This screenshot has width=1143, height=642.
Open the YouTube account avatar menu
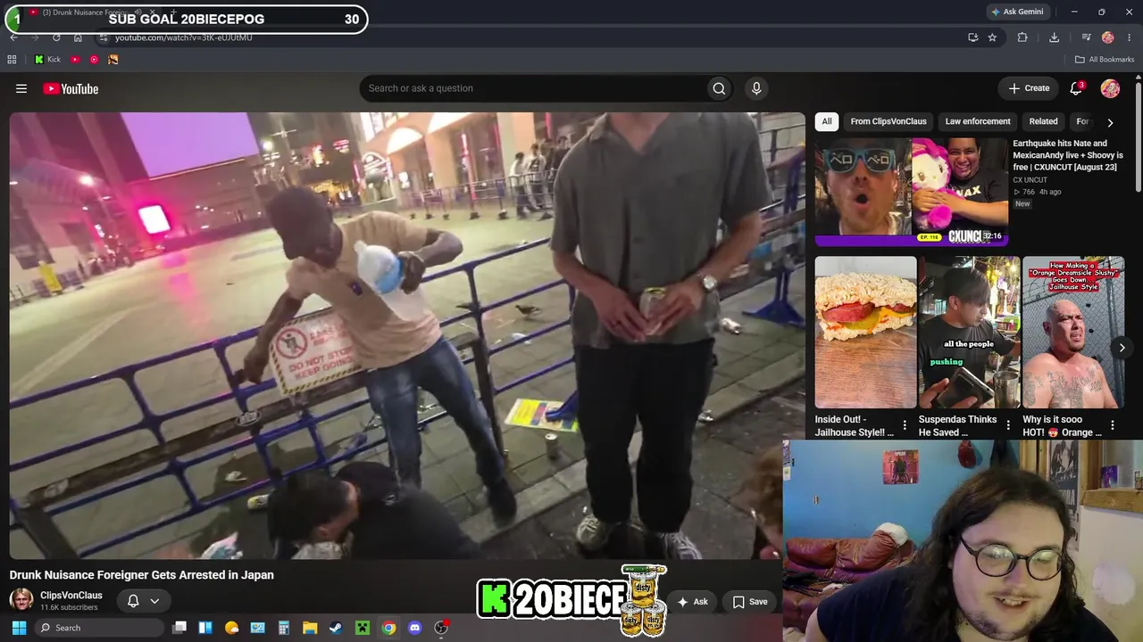click(1110, 88)
